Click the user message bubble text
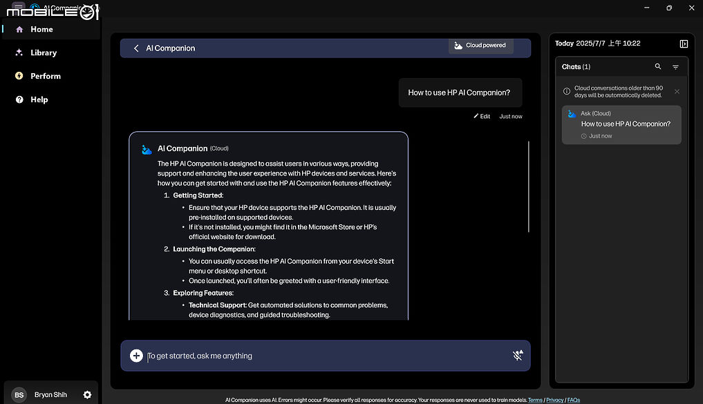This screenshot has height=404, width=703. pos(459,93)
